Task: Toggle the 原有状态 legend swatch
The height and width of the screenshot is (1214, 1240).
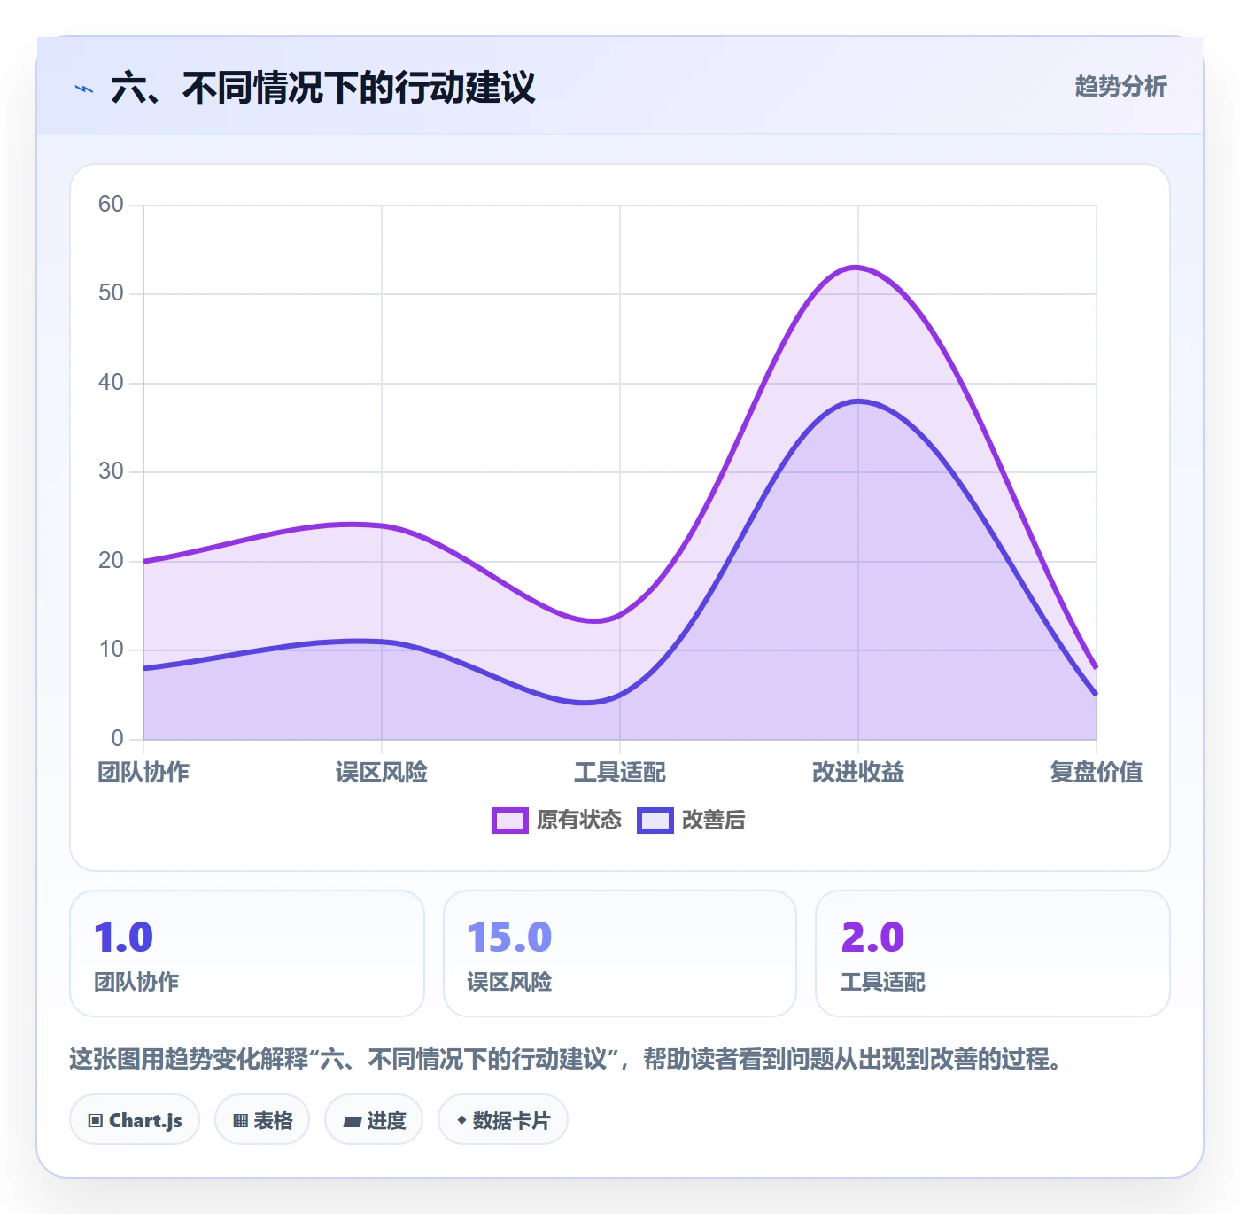Action: (510, 821)
